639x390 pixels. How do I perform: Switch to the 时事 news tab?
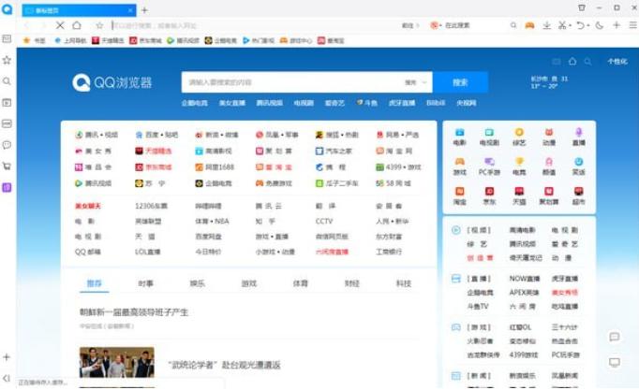(146, 283)
